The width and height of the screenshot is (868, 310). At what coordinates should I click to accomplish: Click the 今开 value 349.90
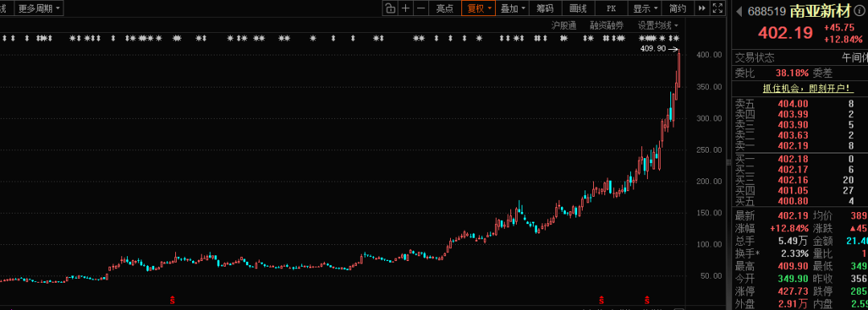792,279
